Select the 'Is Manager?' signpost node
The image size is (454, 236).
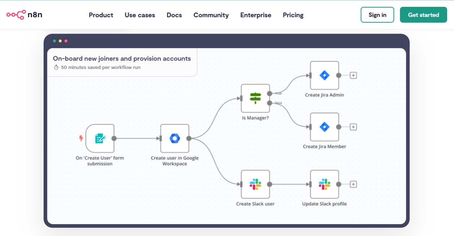click(x=255, y=98)
